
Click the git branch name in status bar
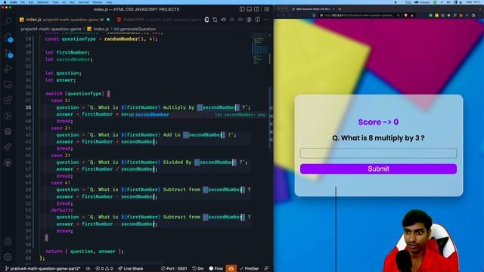43,269
